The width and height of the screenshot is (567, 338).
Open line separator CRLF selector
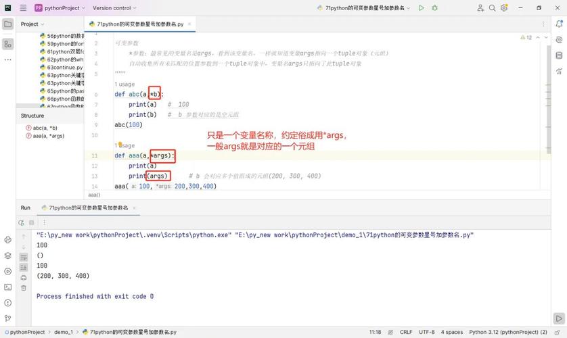(x=406, y=332)
